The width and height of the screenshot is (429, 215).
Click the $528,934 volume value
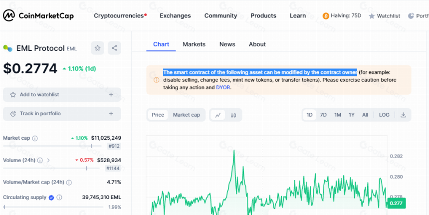pos(109,160)
